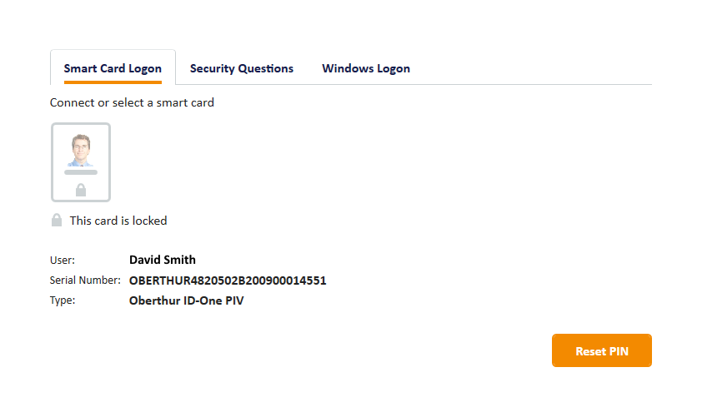This screenshot has width=702, height=417.
Task: Click the "Type:" field label
Action: point(63,300)
